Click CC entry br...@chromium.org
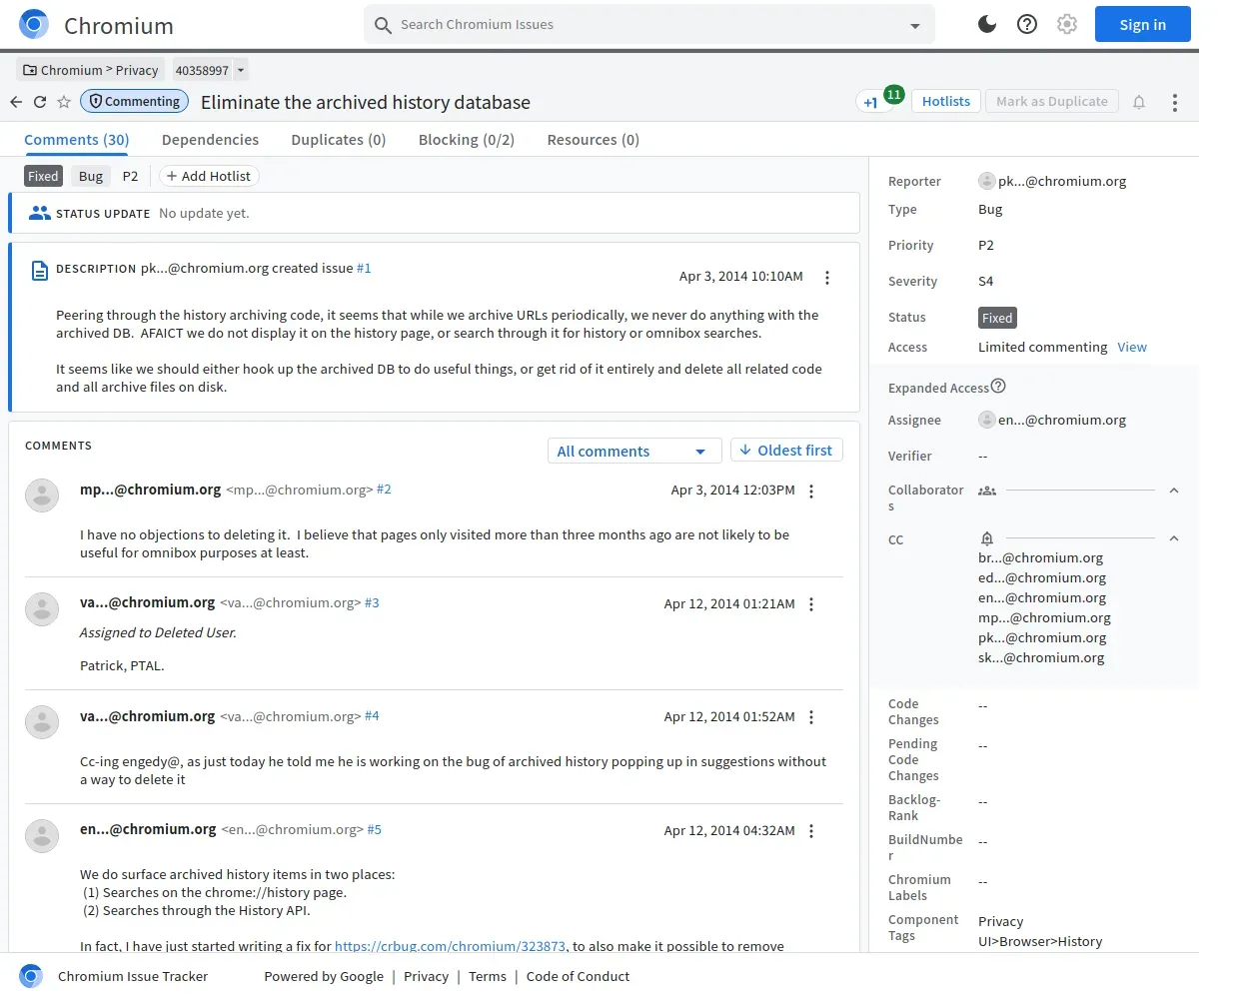1233x999 pixels. (1040, 557)
